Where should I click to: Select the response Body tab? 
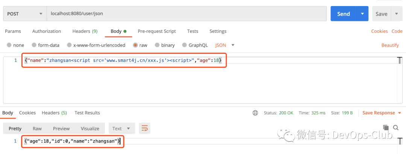[x=8, y=113]
